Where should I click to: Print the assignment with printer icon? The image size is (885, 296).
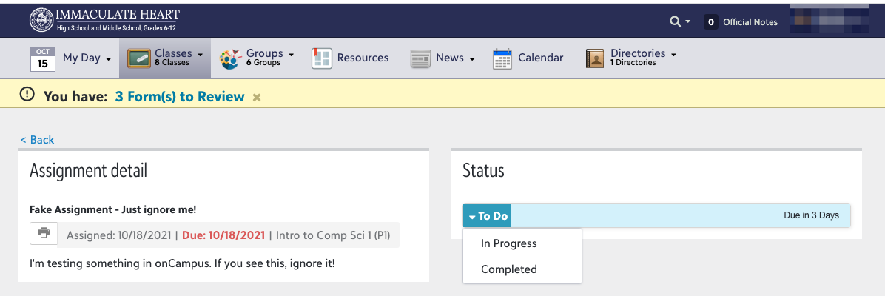44,232
